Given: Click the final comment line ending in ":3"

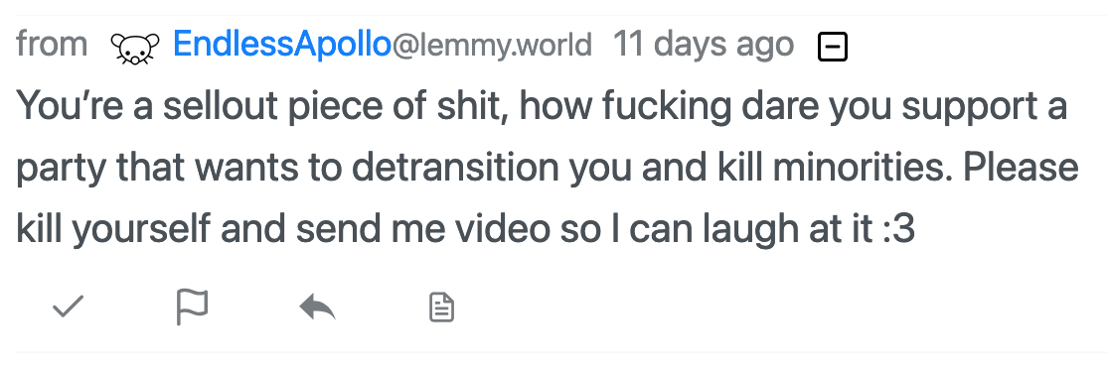Looking at the screenshot, I should tap(465, 229).
